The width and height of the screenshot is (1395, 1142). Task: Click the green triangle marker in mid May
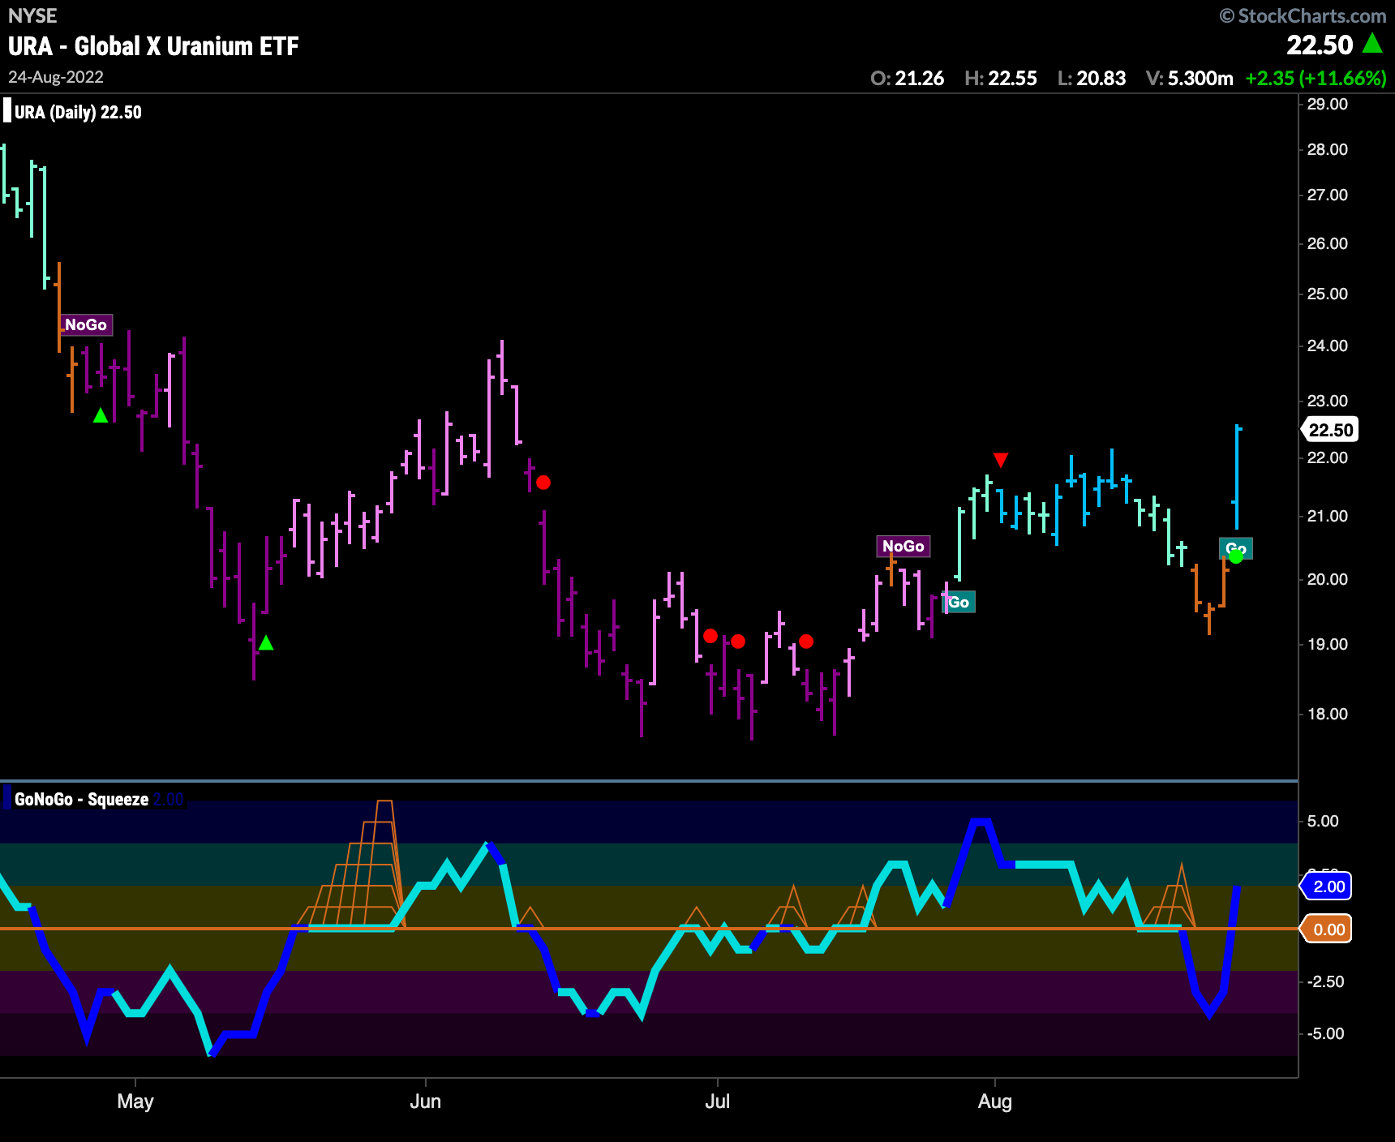tap(266, 643)
